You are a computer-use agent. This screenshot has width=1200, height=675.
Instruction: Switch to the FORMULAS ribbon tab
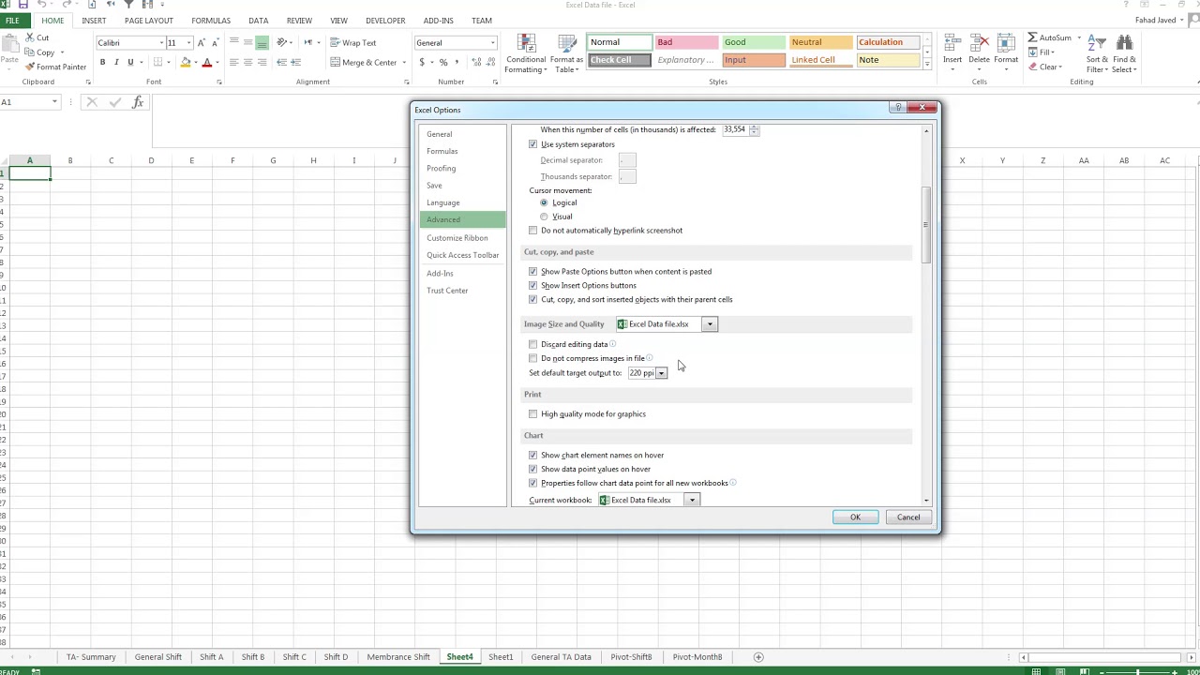[x=211, y=21]
